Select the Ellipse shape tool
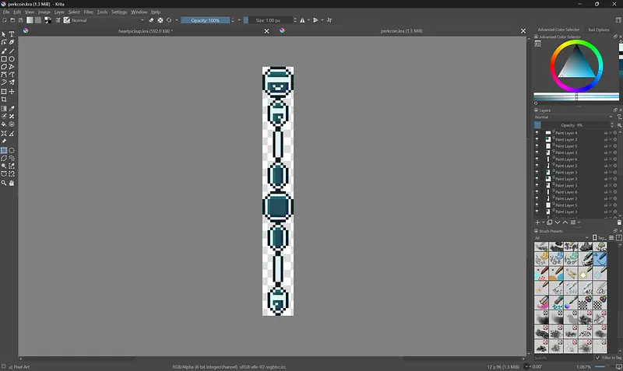623x371 pixels. 12,59
